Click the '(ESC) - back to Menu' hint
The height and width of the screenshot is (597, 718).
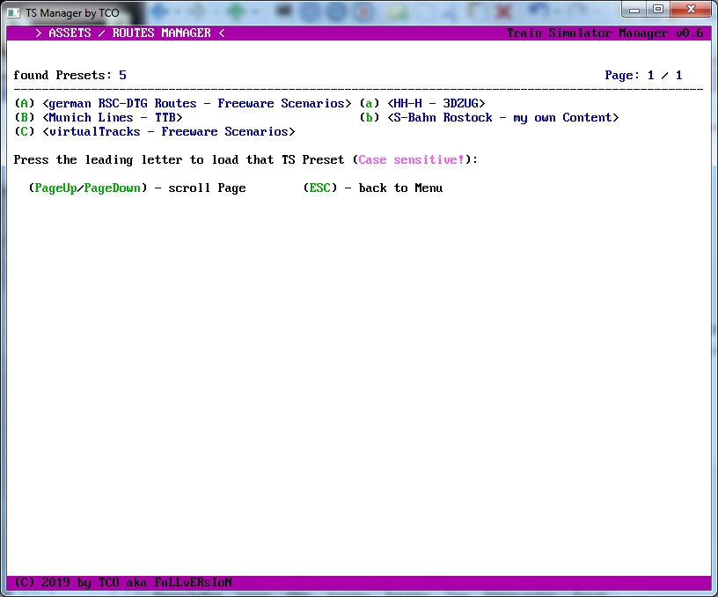[x=373, y=188]
